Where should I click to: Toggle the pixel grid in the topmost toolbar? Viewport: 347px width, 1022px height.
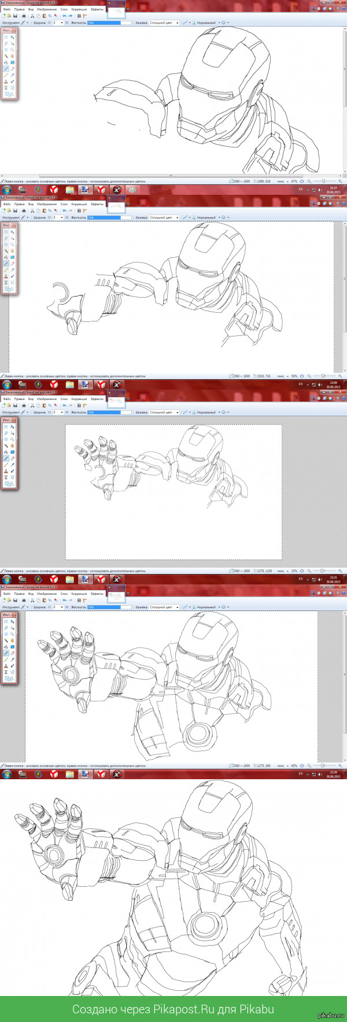[79, 16]
